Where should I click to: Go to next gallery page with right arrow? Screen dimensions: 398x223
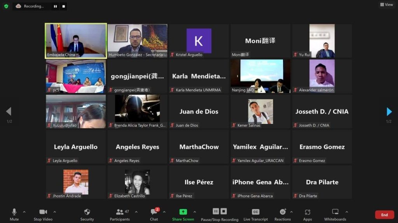click(x=389, y=112)
